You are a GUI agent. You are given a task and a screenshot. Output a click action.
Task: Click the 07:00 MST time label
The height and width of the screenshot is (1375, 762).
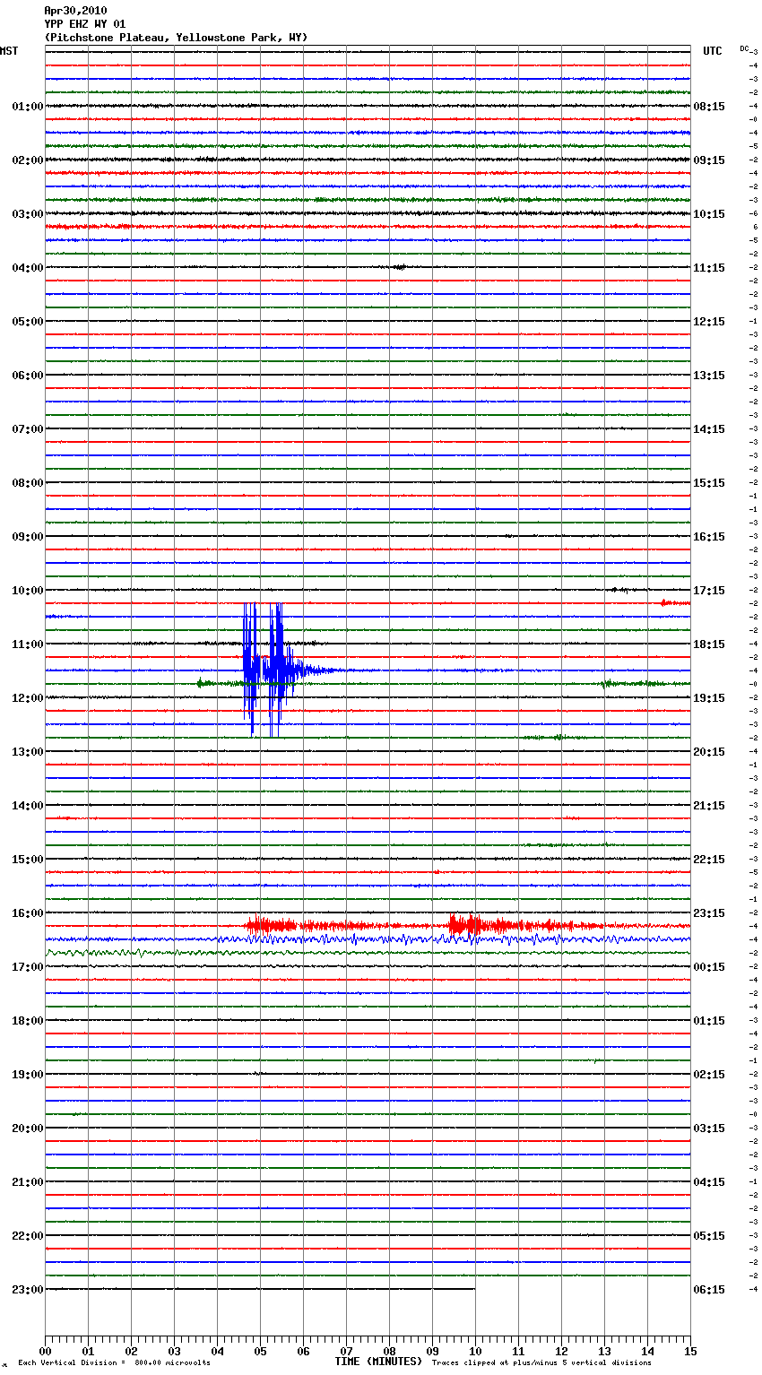[27, 429]
